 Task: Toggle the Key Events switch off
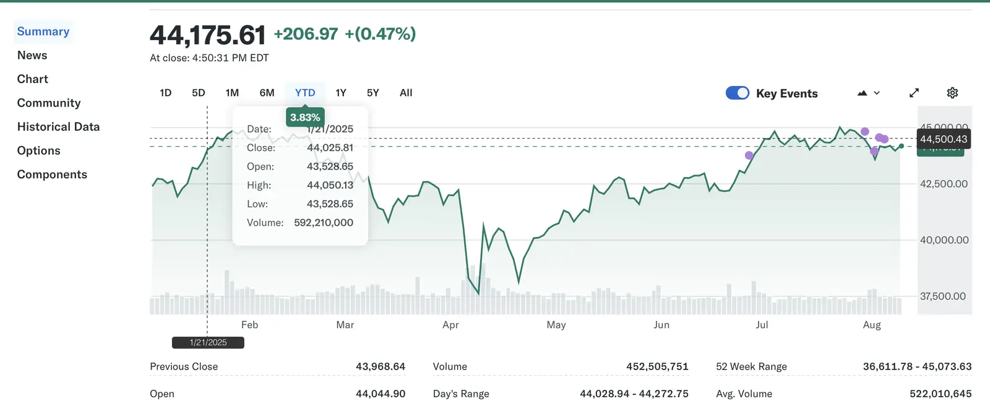(x=737, y=93)
